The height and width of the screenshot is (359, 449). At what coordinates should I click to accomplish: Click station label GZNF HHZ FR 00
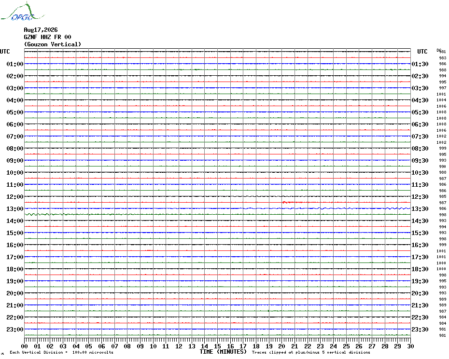(47, 37)
